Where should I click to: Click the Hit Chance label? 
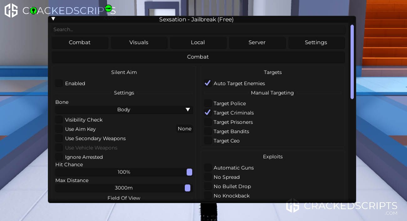69,165
